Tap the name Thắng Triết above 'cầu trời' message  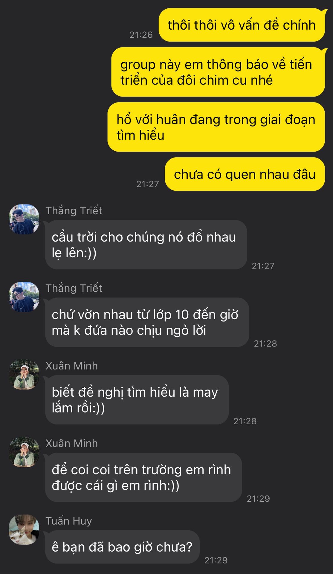74,211
